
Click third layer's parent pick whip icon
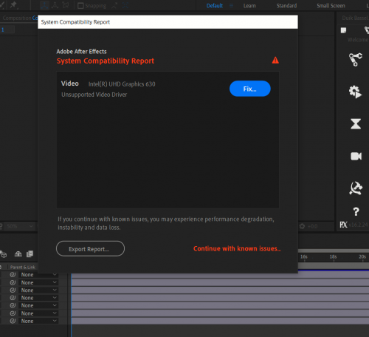tap(13, 290)
